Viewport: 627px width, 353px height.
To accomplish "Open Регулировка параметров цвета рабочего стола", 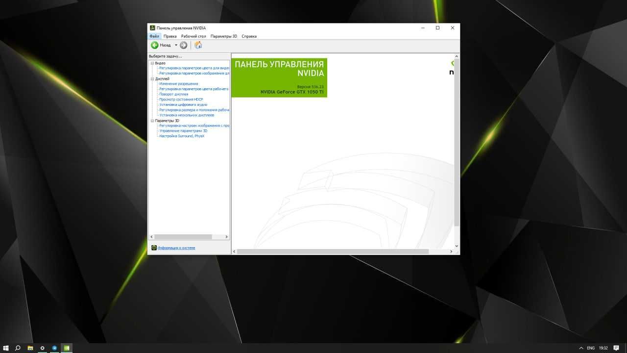I will [194, 89].
